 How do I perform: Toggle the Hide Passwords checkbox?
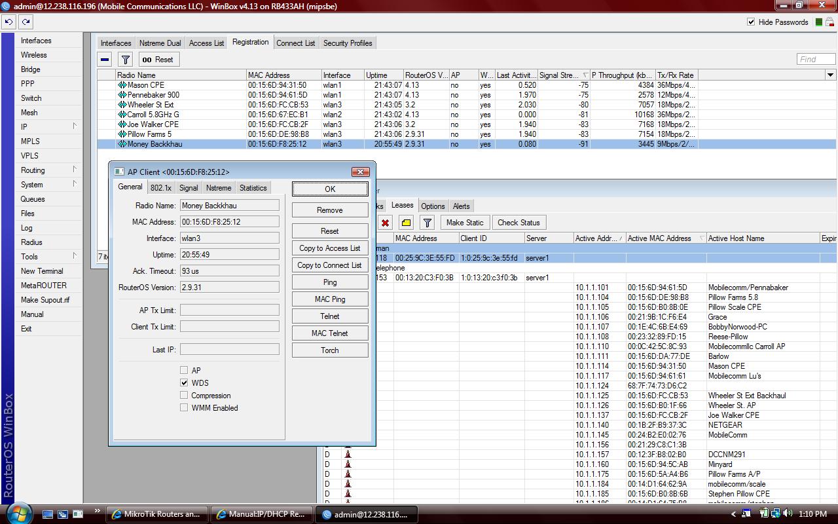coord(751,22)
